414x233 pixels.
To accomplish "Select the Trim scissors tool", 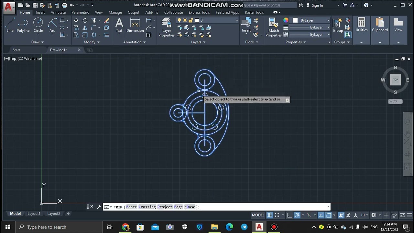I will (x=94, y=20).
